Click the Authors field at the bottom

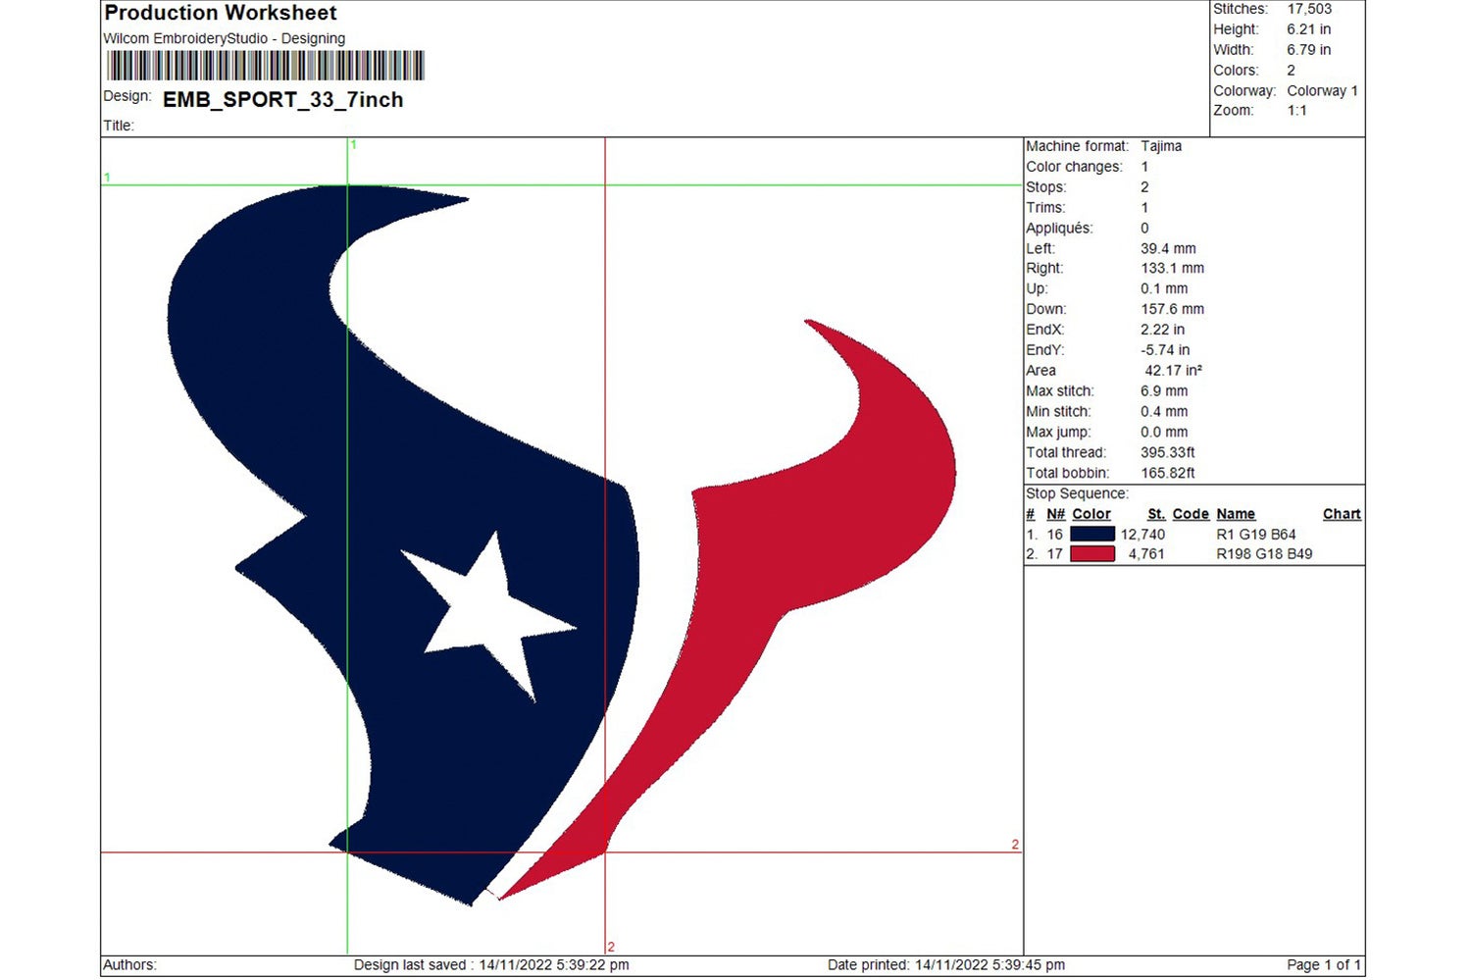(x=129, y=964)
